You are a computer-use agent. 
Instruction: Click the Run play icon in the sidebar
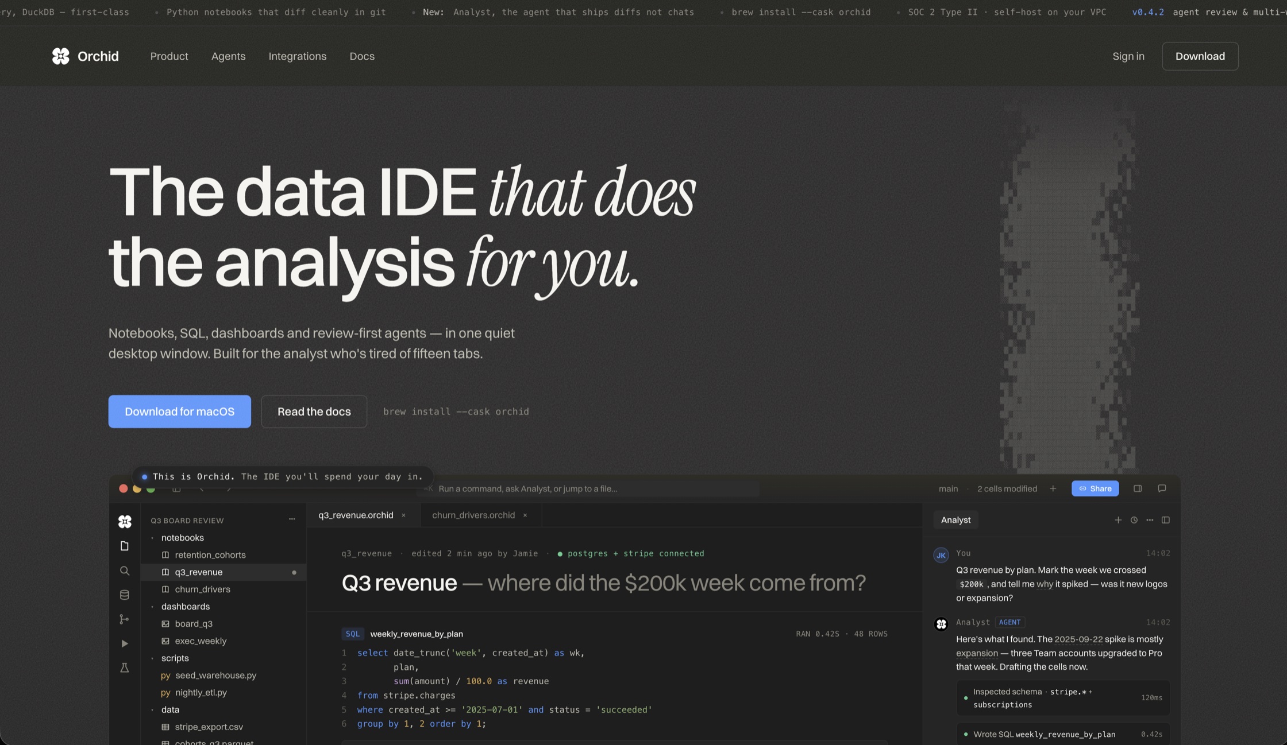coord(125,643)
